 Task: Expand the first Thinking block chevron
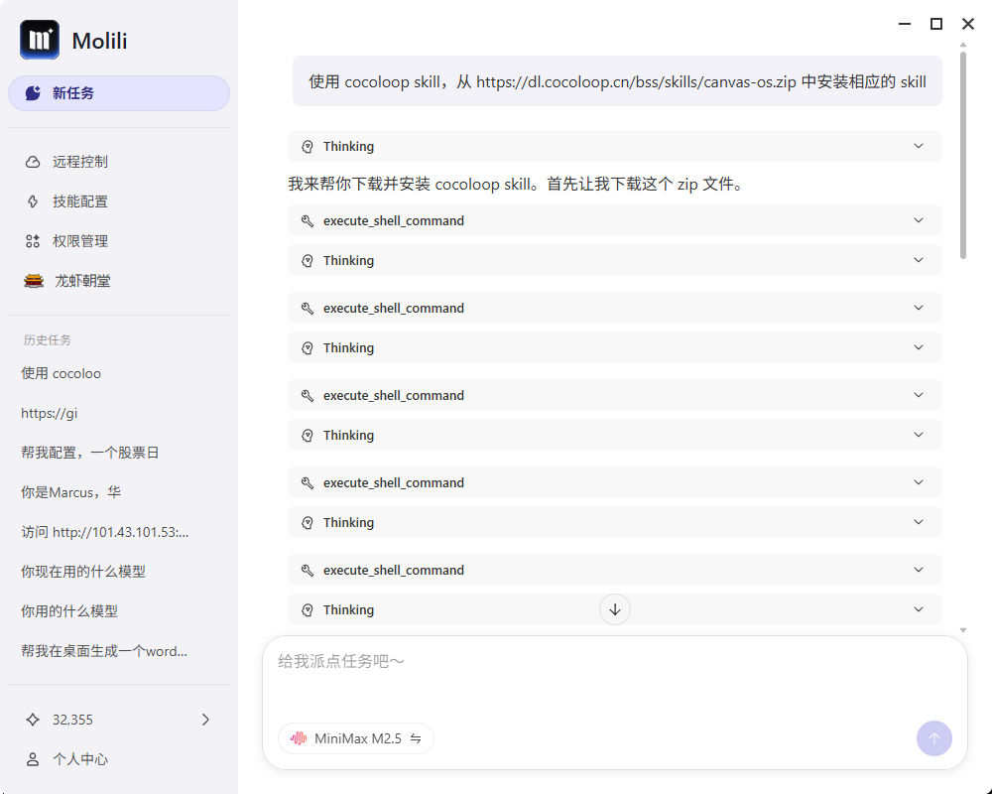click(x=919, y=146)
